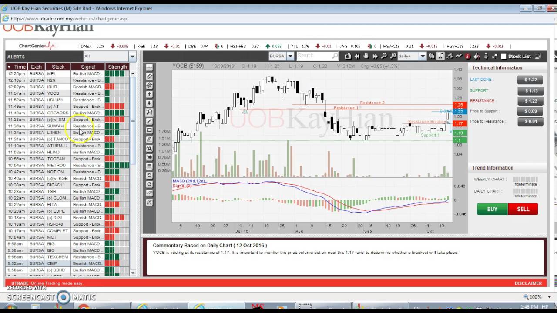The width and height of the screenshot is (557, 313).
Task: Click the paint bucket theme icon
Action: [x=476, y=56]
